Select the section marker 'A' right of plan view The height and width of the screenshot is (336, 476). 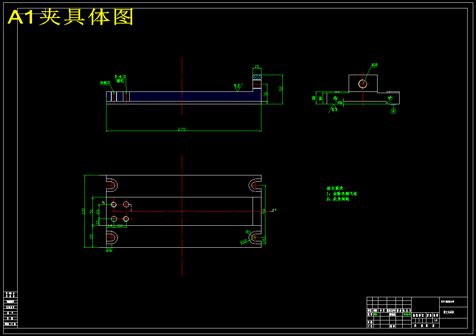(x=275, y=209)
